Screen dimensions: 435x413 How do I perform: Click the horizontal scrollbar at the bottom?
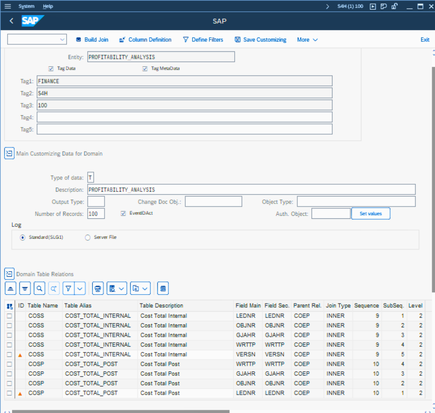pos(121,411)
